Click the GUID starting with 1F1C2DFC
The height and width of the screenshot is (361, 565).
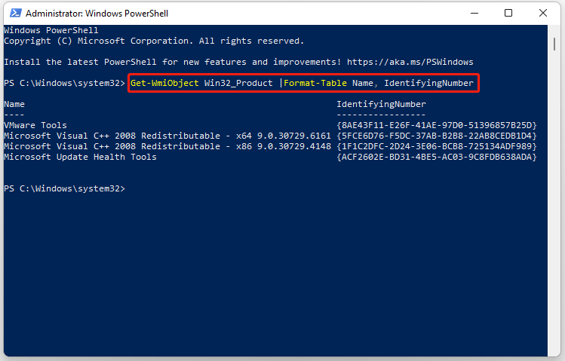pos(437,146)
